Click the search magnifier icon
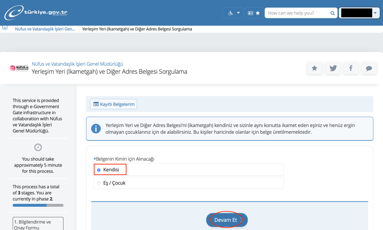Screen dimensions: 383x230 (x=332, y=13)
